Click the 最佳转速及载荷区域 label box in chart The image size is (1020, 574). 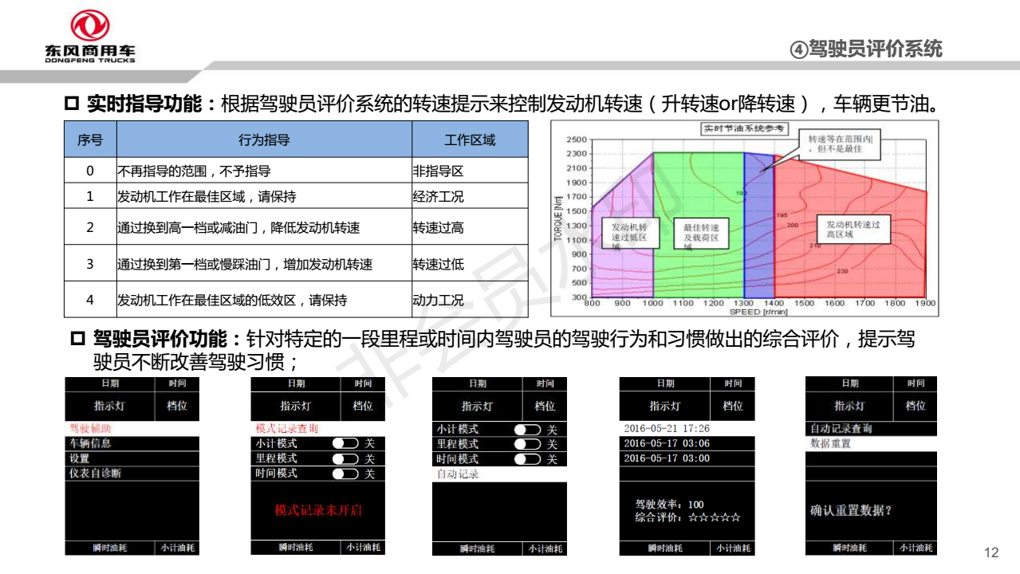click(x=701, y=232)
